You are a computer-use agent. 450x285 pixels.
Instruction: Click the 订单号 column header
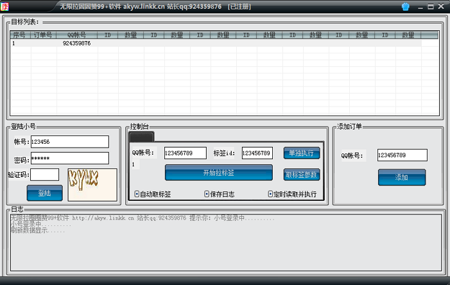44,35
